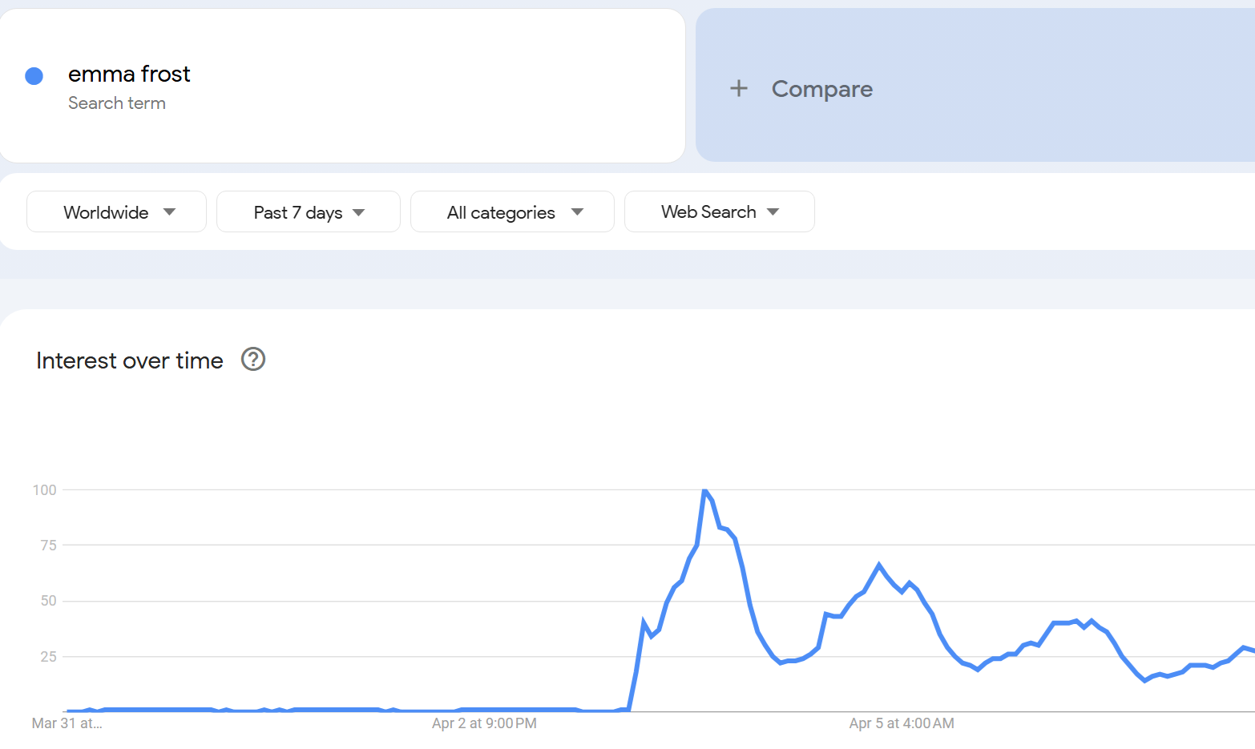Click the "Apr 5 at 4:00 AM" axis label

pos(902,723)
